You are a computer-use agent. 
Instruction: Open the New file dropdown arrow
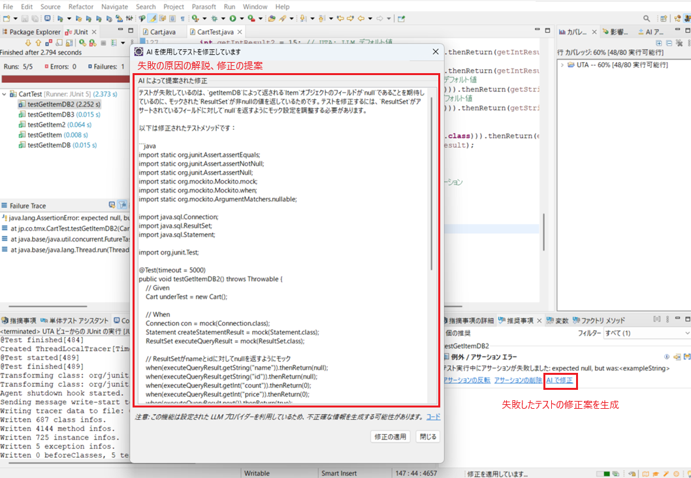[x=16, y=18]
